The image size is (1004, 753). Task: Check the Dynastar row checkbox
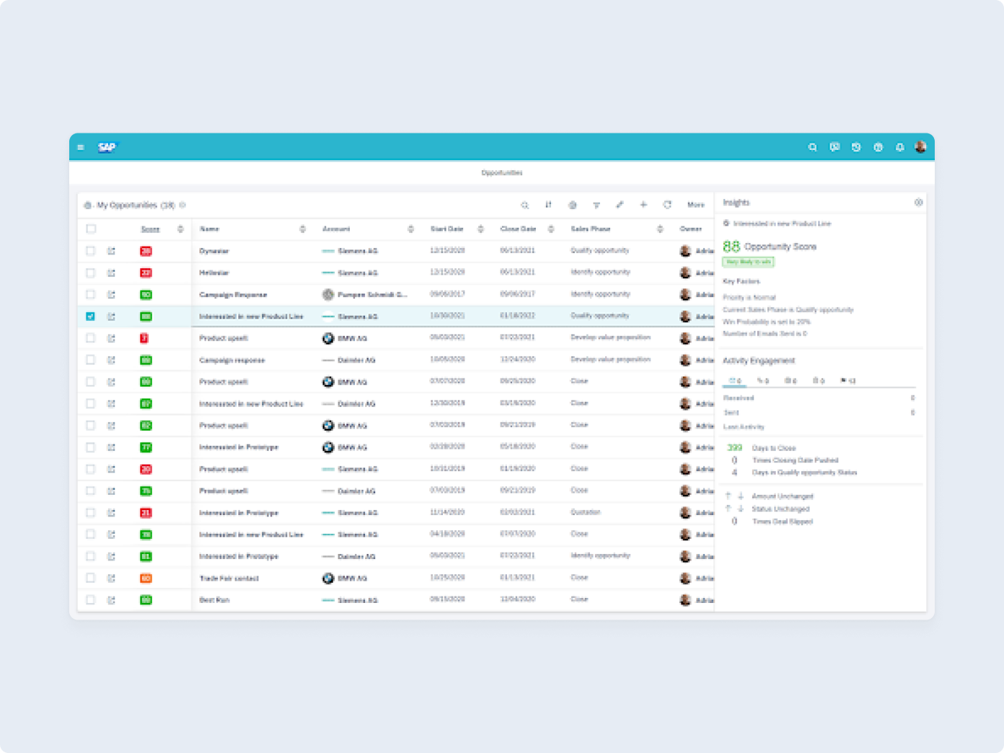coord(90,251)
